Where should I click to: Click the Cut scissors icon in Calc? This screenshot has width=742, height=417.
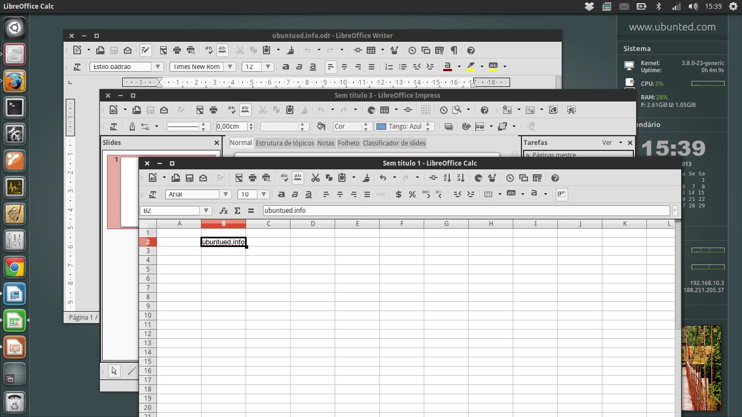pos(315,178)
